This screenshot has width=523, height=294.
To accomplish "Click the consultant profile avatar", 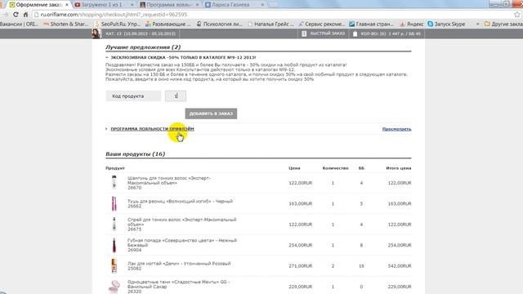I will (x=96, y=33).
